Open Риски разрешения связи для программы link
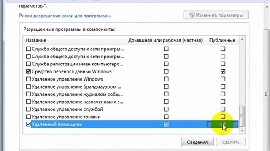 (65, 16)
